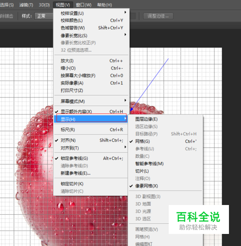241x246 pixels.
Task: Toggle 标尺(R) rulers
Action: (x=91, y=130)
